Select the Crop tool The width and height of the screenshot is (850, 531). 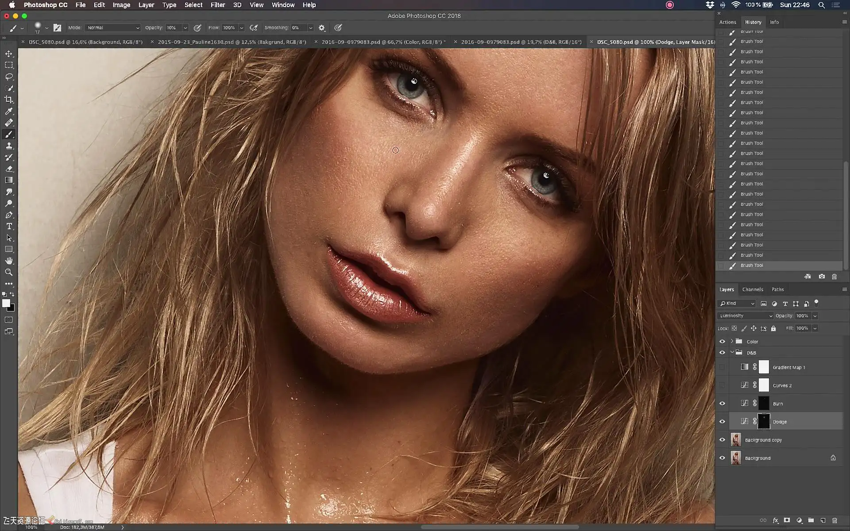[x=9, y=100]
